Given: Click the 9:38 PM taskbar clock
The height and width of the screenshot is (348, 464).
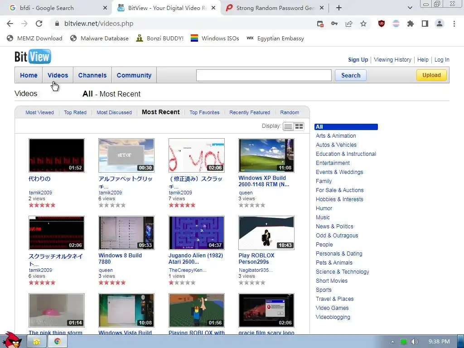Looking at the screenshot, I should (439, 342).
